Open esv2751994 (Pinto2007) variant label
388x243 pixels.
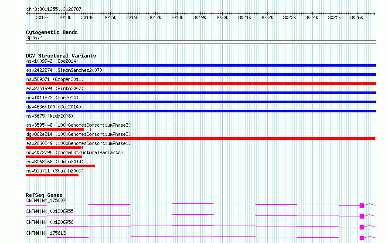coord(55,88)
